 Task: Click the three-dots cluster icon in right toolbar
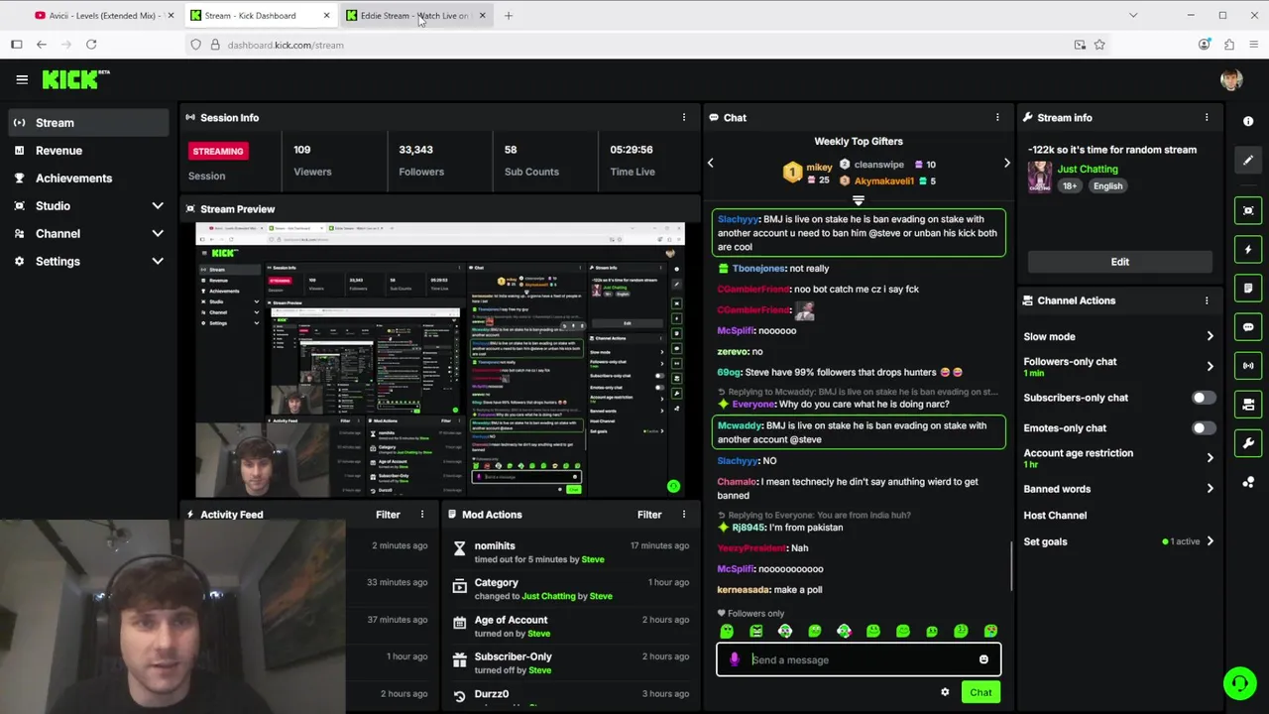[1248, 482]
